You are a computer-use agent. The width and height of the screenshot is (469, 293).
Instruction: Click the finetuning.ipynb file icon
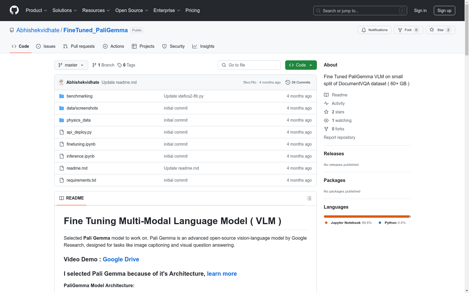(x=62, y=144)
